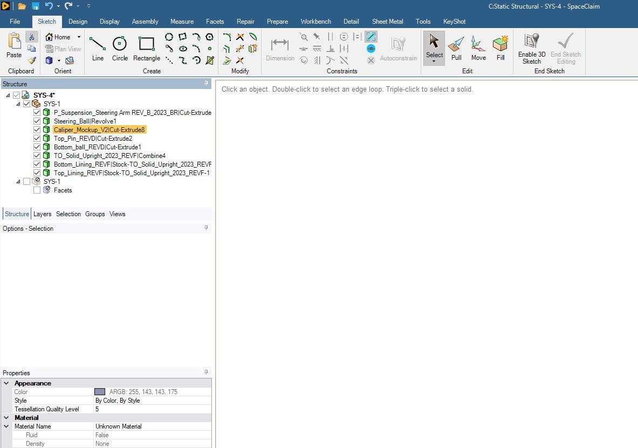Select the Circle sketch tool
This screenshot has height=448, width=638.
[120, 49]
